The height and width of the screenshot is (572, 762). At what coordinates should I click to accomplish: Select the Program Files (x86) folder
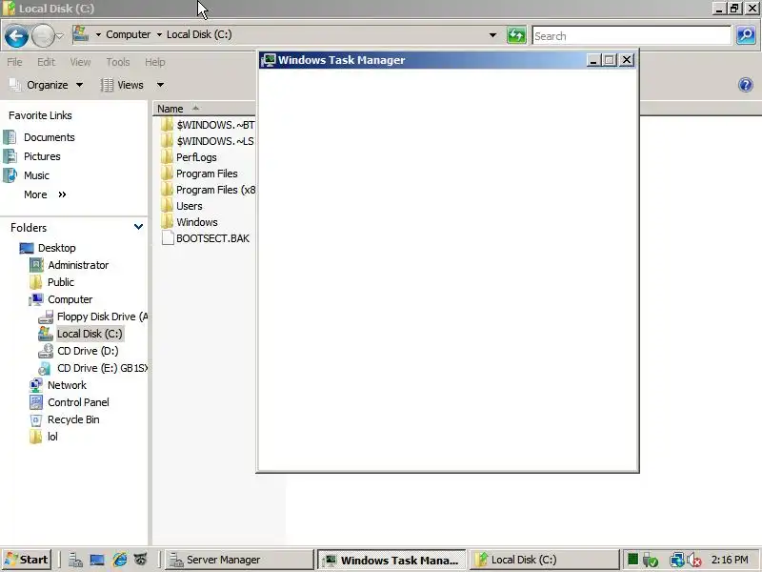tap(216, 190)
